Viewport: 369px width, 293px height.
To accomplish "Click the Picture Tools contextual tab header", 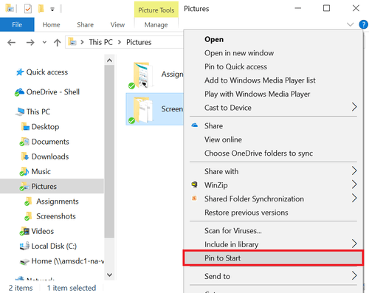I will (x=156, y=10).
